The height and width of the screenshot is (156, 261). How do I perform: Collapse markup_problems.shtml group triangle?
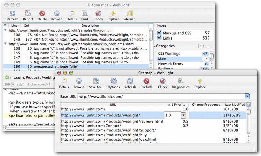5,44
